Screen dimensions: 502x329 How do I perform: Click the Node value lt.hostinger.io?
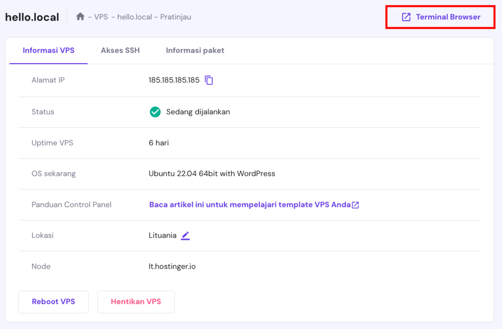173,266
